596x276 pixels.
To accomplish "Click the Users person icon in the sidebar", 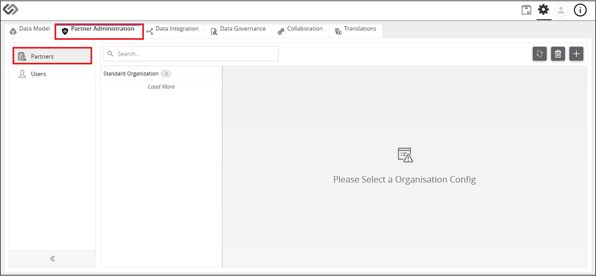I will coord(22,74).
